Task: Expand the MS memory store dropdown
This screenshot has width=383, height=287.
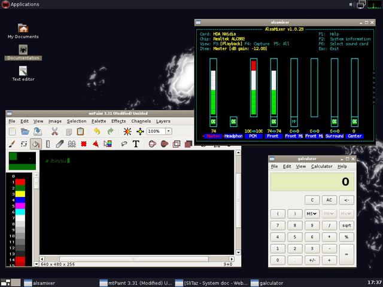Action: click(x=312, y=214)
